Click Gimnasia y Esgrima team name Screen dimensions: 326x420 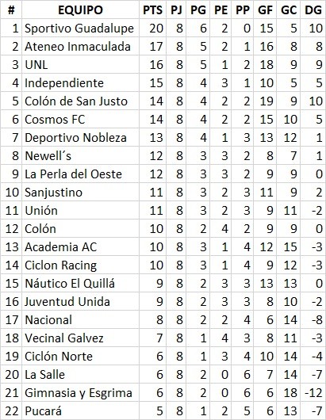pos(79,393)
